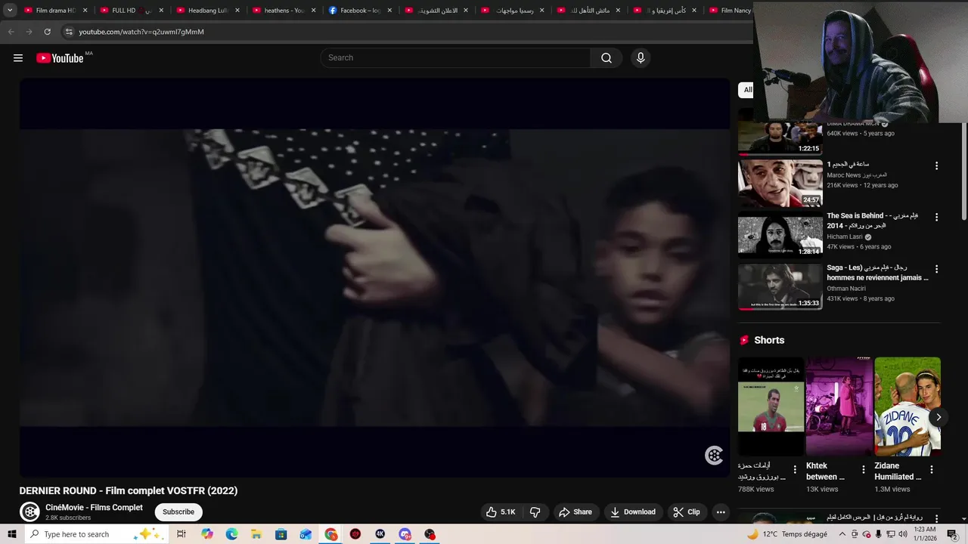The height and width of the screenshot is (544, 968).
Task: Open File Explorer from the taskbar
Action: pyautogui.click(x=256, y=534)
